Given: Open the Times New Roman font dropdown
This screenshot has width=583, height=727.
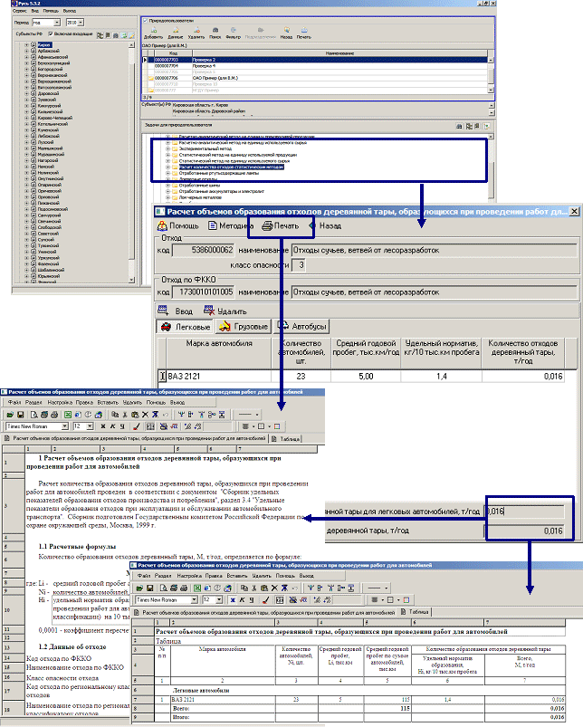Looking at the screenshot, I should [x=35, y=424].
